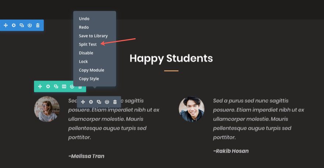Click the gray module move icon

point(83,102)
